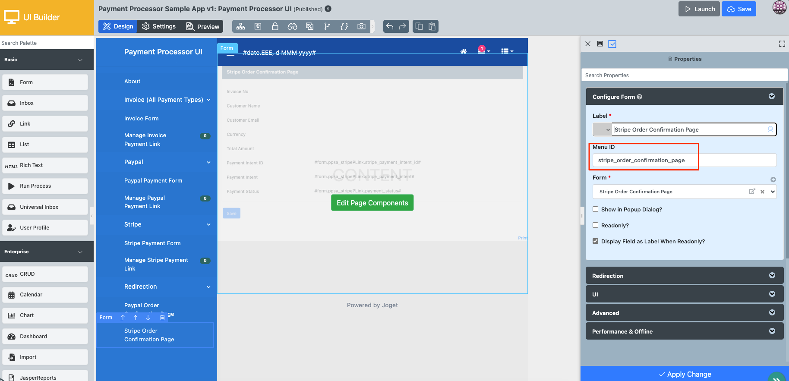Toggle the properties list view icon
789x381 pixels.
600,44
